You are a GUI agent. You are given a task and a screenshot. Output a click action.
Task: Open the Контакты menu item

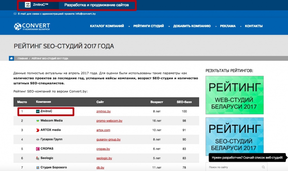pyautogui.click(x=254, y=26)
